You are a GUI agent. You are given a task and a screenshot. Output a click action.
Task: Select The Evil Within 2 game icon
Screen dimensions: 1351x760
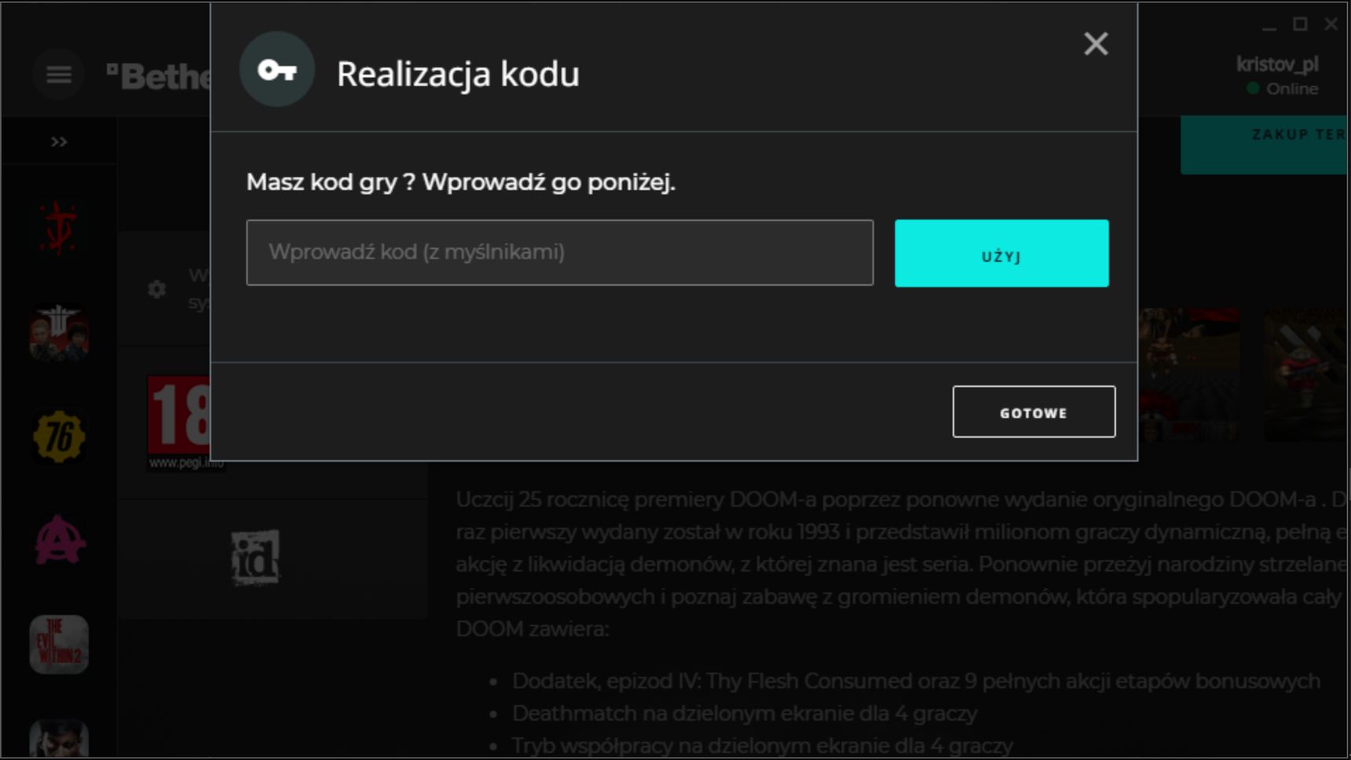[x=59, y=645]
